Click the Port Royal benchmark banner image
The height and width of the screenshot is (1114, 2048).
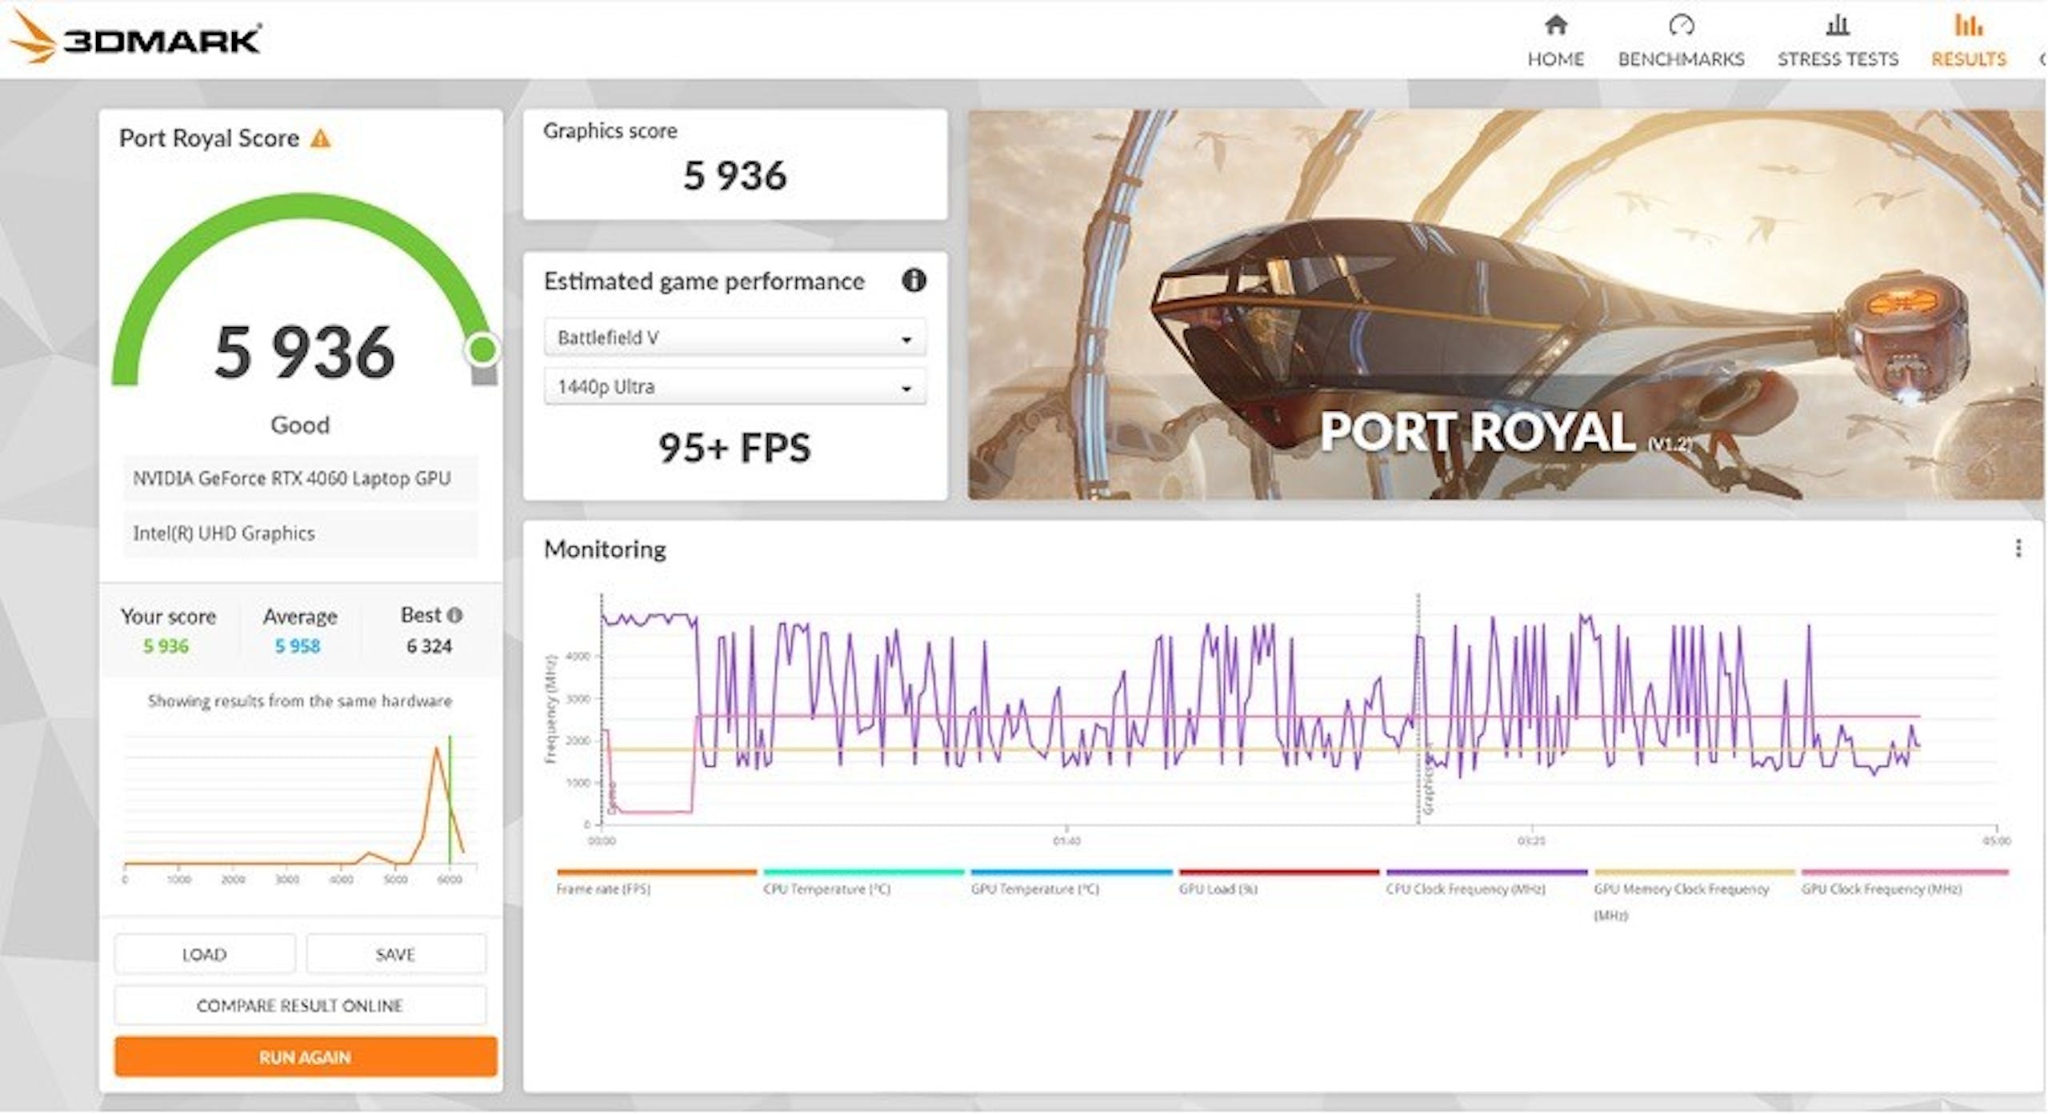pyautogui.click(x=1506, y=305)
